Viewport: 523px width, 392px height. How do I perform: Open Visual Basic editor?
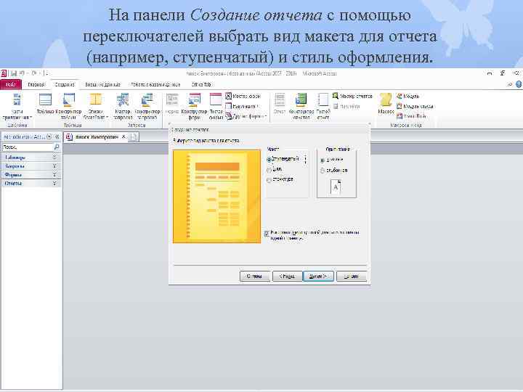pyautogui.click(x=411, y=116)
